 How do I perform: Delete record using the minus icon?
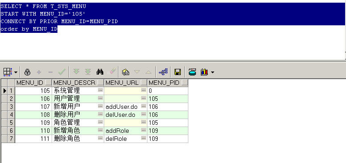(50, 72)
